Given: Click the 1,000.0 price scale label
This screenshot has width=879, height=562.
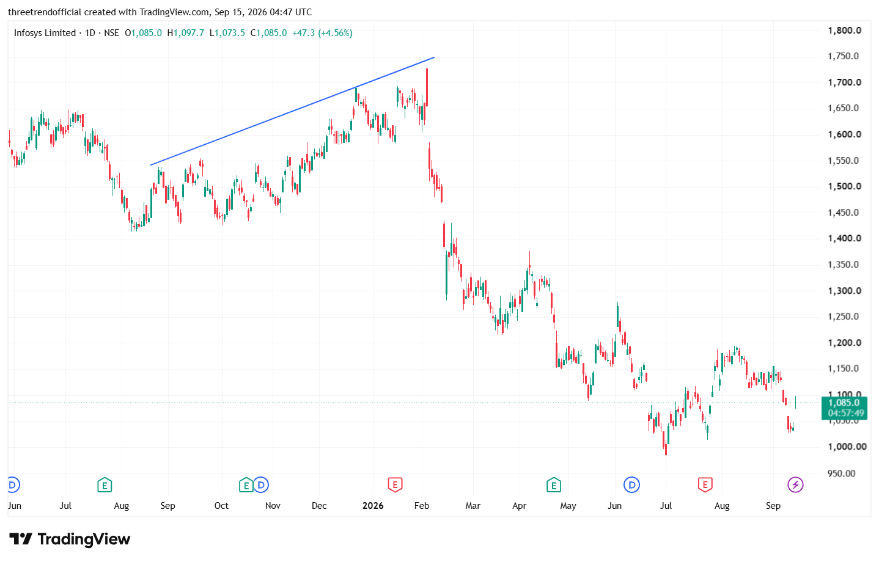Looking at the screenshot, I should click(x=847, y=447).
